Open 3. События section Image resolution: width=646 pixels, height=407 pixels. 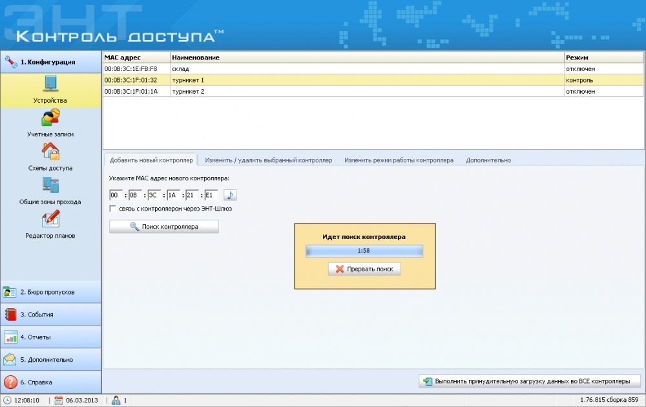pyautogui.click(x=50, y=315)
